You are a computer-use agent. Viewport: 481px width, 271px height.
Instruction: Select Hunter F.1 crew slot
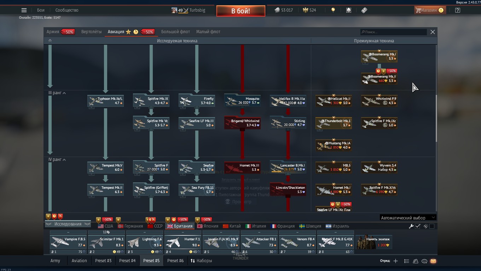[183, 242]
